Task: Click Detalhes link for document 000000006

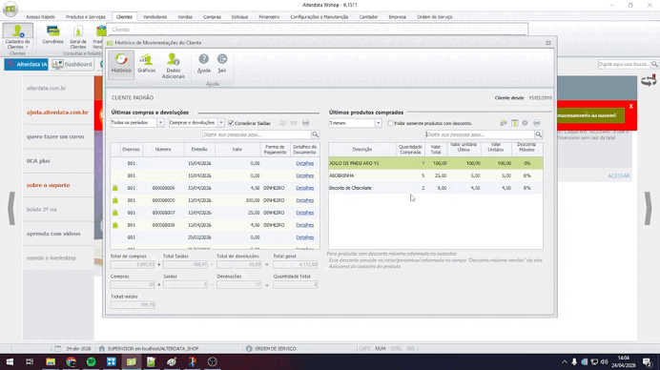Action: click(305, 188)
